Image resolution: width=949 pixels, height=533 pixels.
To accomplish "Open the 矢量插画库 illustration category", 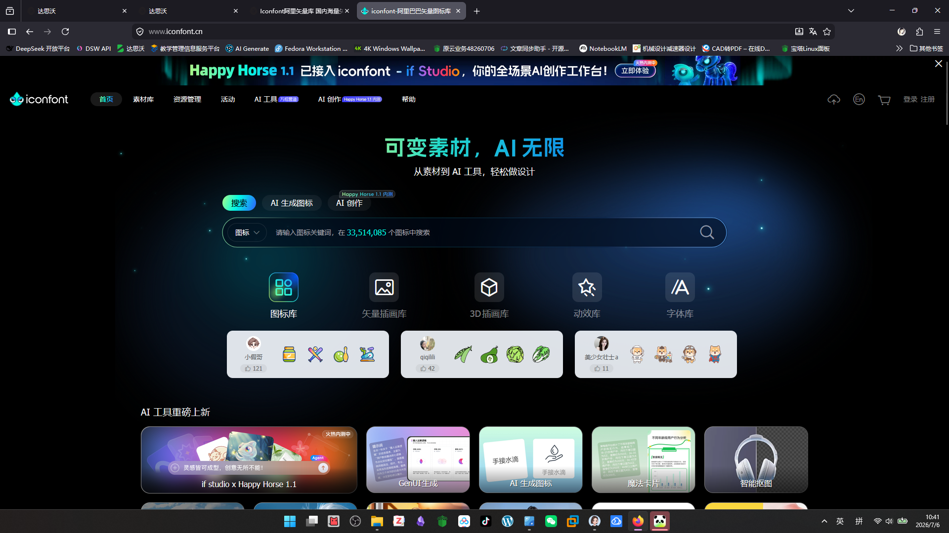I will click(384, 296).
